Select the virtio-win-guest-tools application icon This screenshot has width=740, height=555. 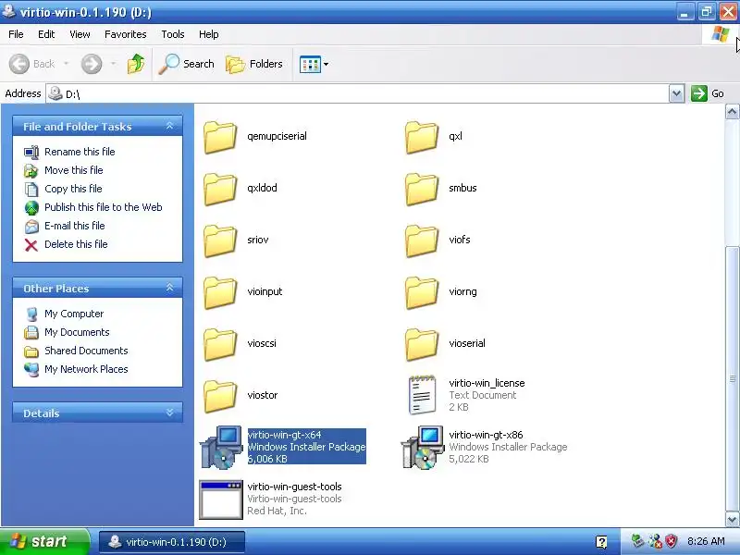(x=221, y=499)
